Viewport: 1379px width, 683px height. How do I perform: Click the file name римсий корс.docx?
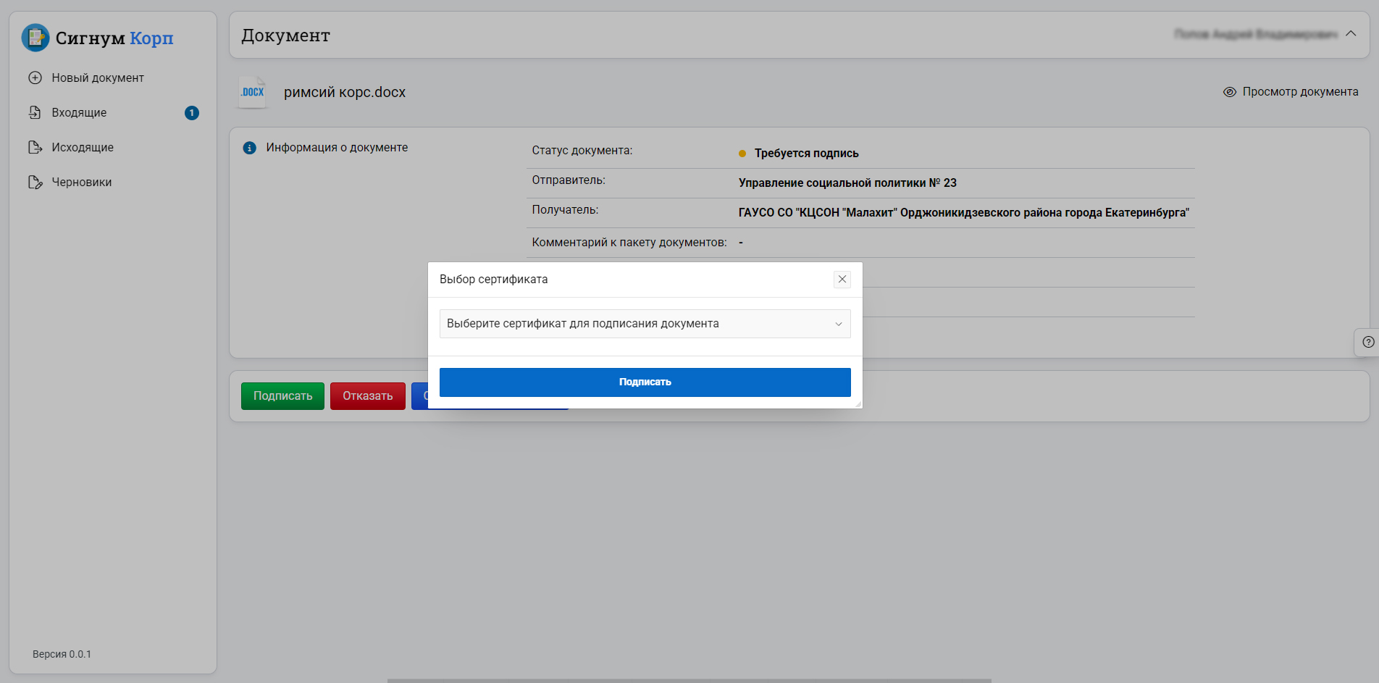[x=345, y=93]
